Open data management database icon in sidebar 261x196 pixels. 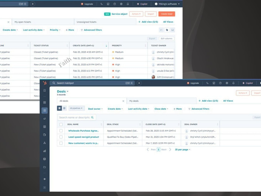coord(45,159)
